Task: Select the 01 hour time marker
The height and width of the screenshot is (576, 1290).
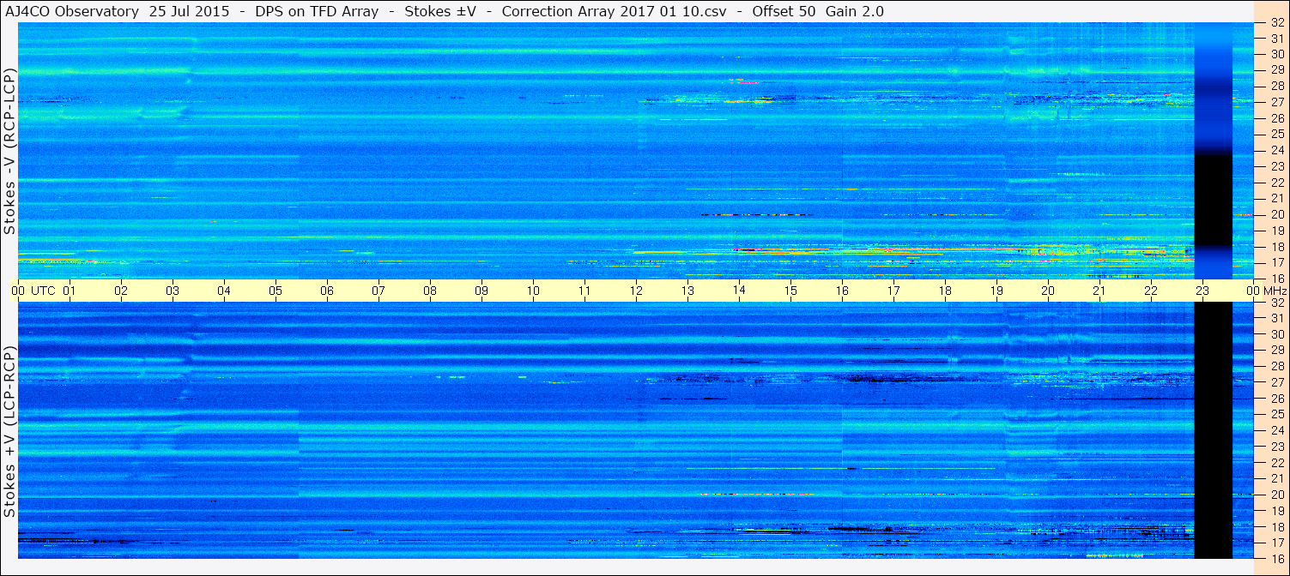Action: [70, 291]
